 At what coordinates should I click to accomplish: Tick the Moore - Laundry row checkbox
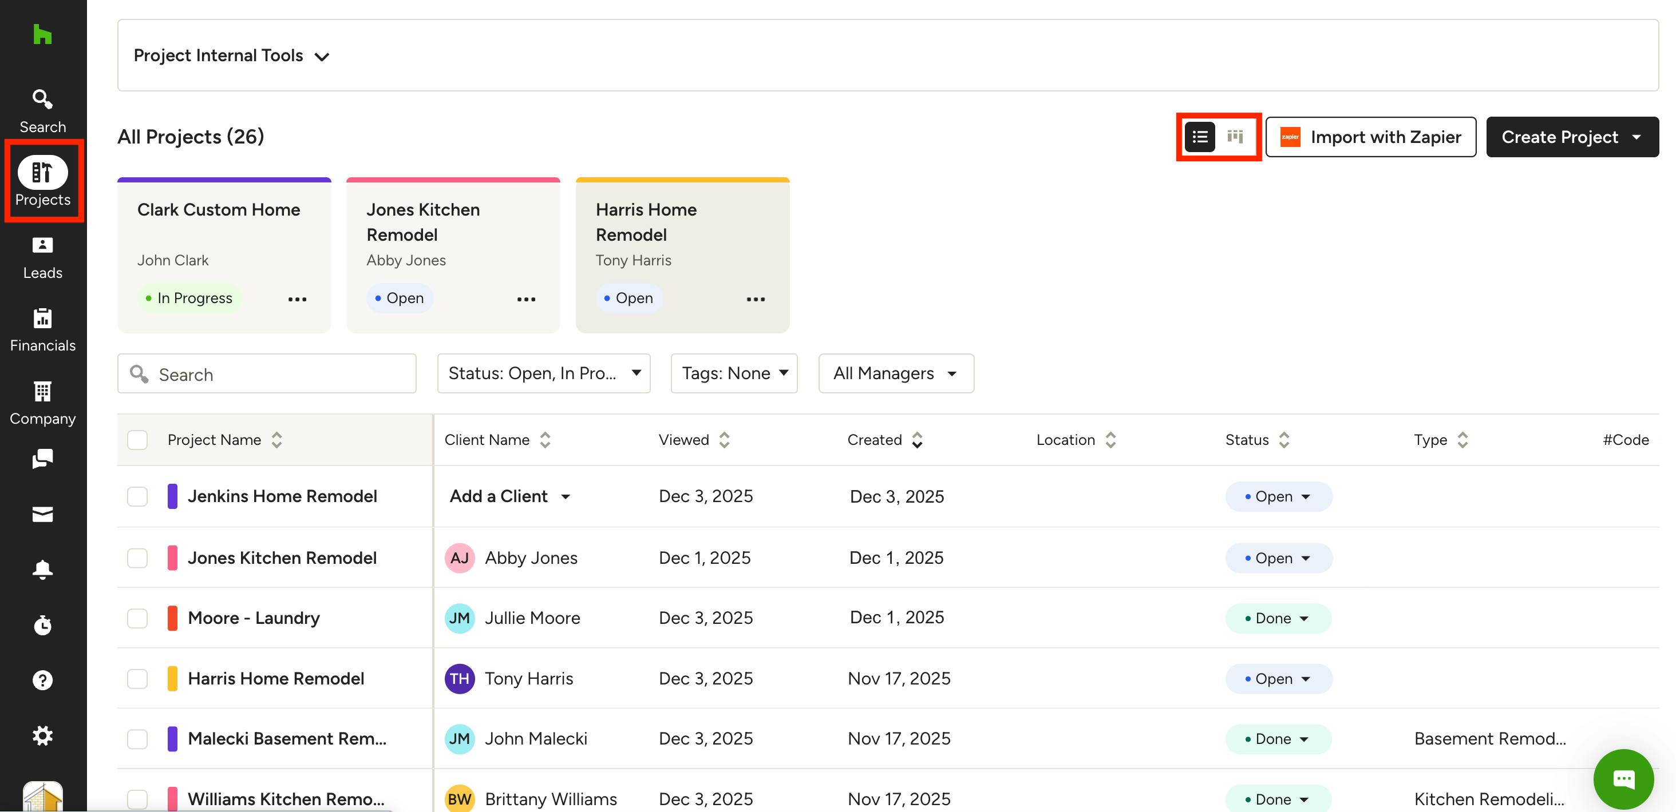[137, 618]
